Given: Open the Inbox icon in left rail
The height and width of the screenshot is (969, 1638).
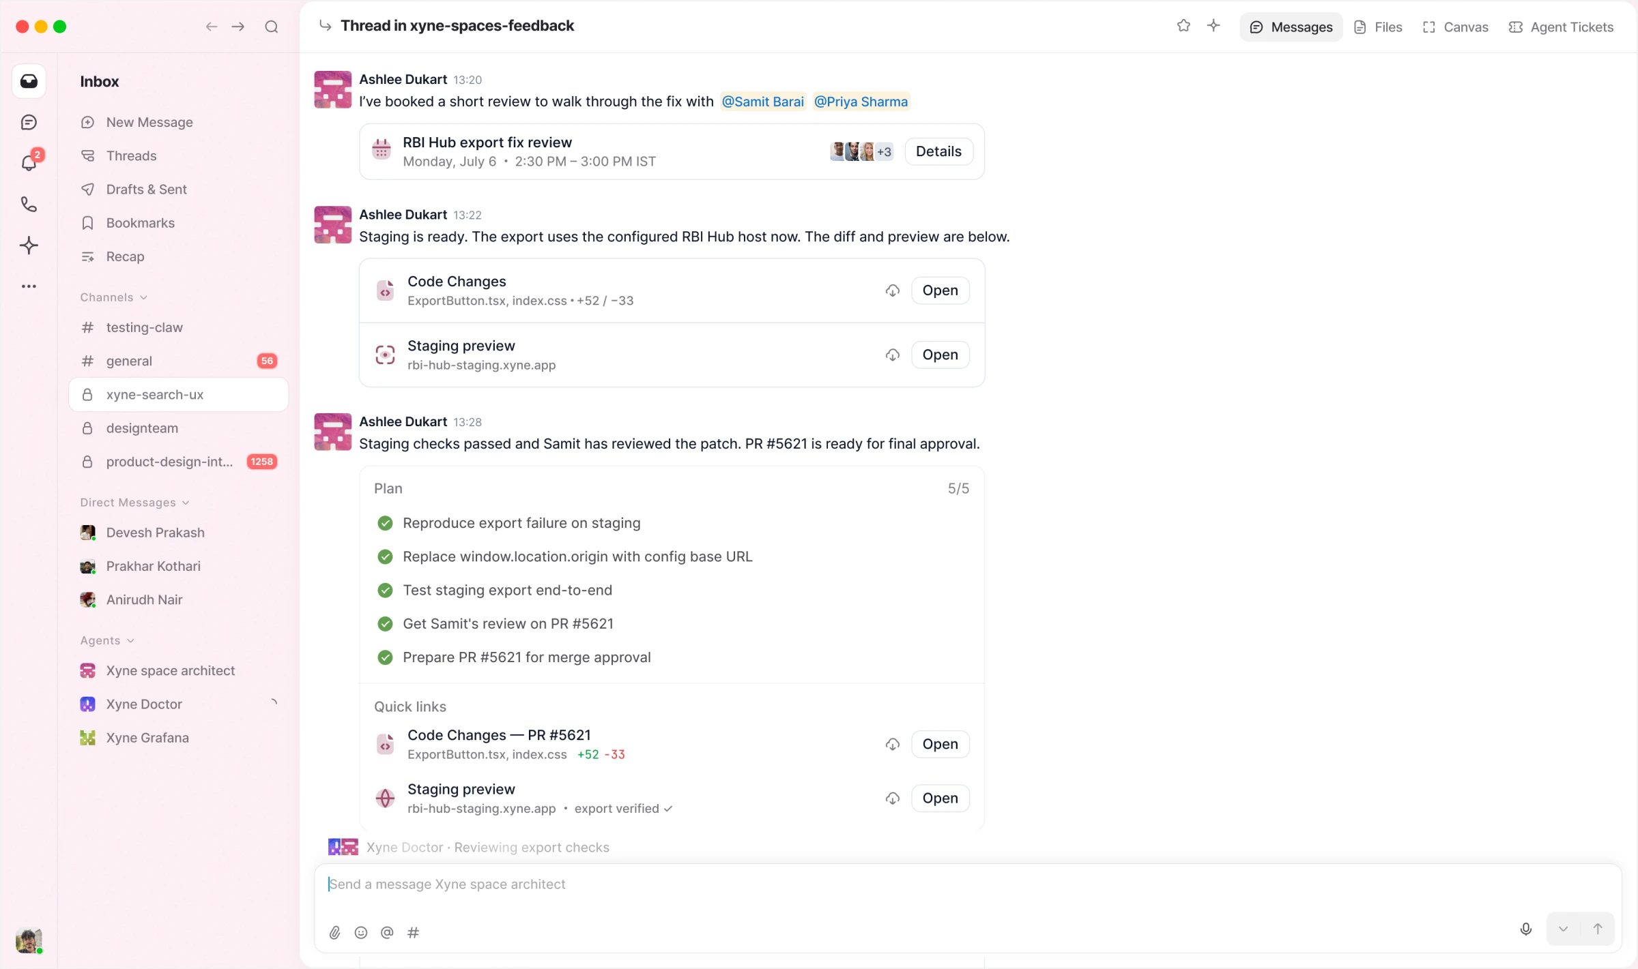Looking at the screenshot, I should point(29,81).
